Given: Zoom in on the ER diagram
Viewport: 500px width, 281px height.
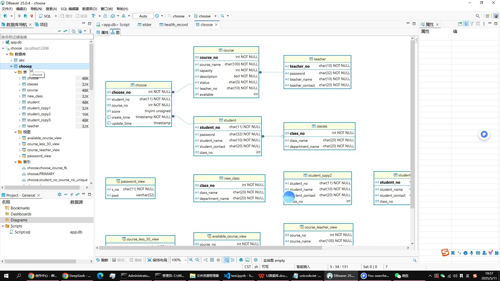Looking at the screenshot, I should pos(191,260).
